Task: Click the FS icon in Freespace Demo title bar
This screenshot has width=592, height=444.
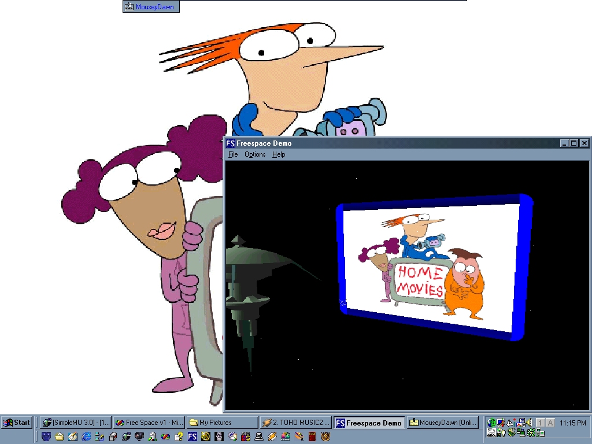Action: [230, 143]
